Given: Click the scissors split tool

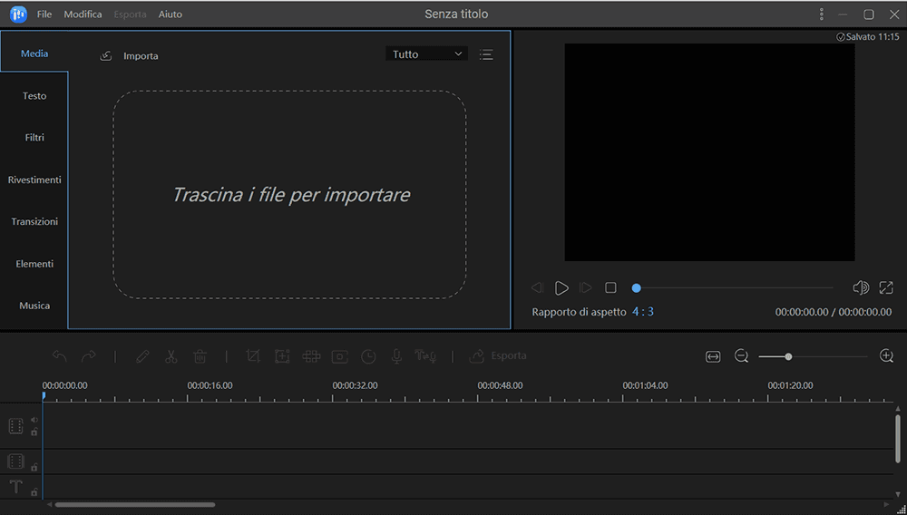Looking at the screenshot, I should pyautogui.click(x=171, y=356).
